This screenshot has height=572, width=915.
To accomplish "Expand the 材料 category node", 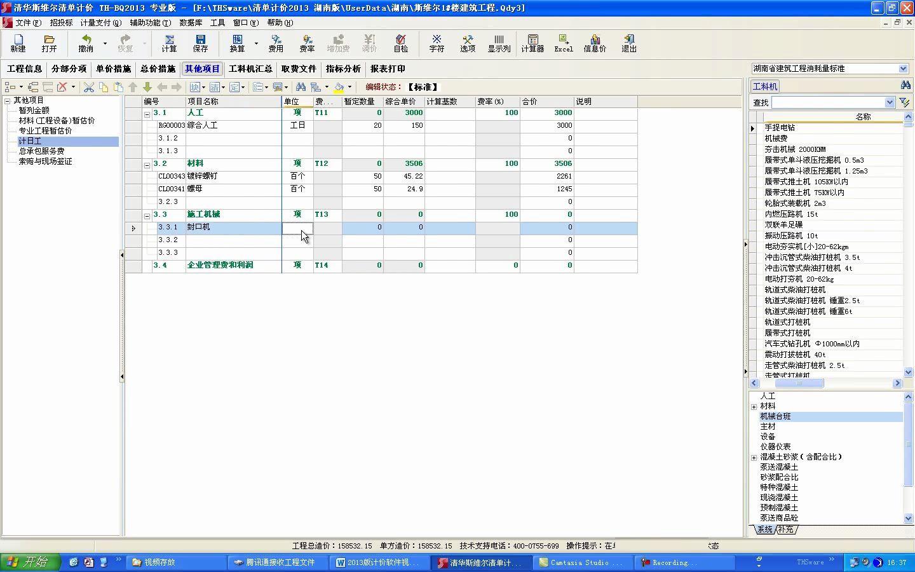I will point(754,407).
